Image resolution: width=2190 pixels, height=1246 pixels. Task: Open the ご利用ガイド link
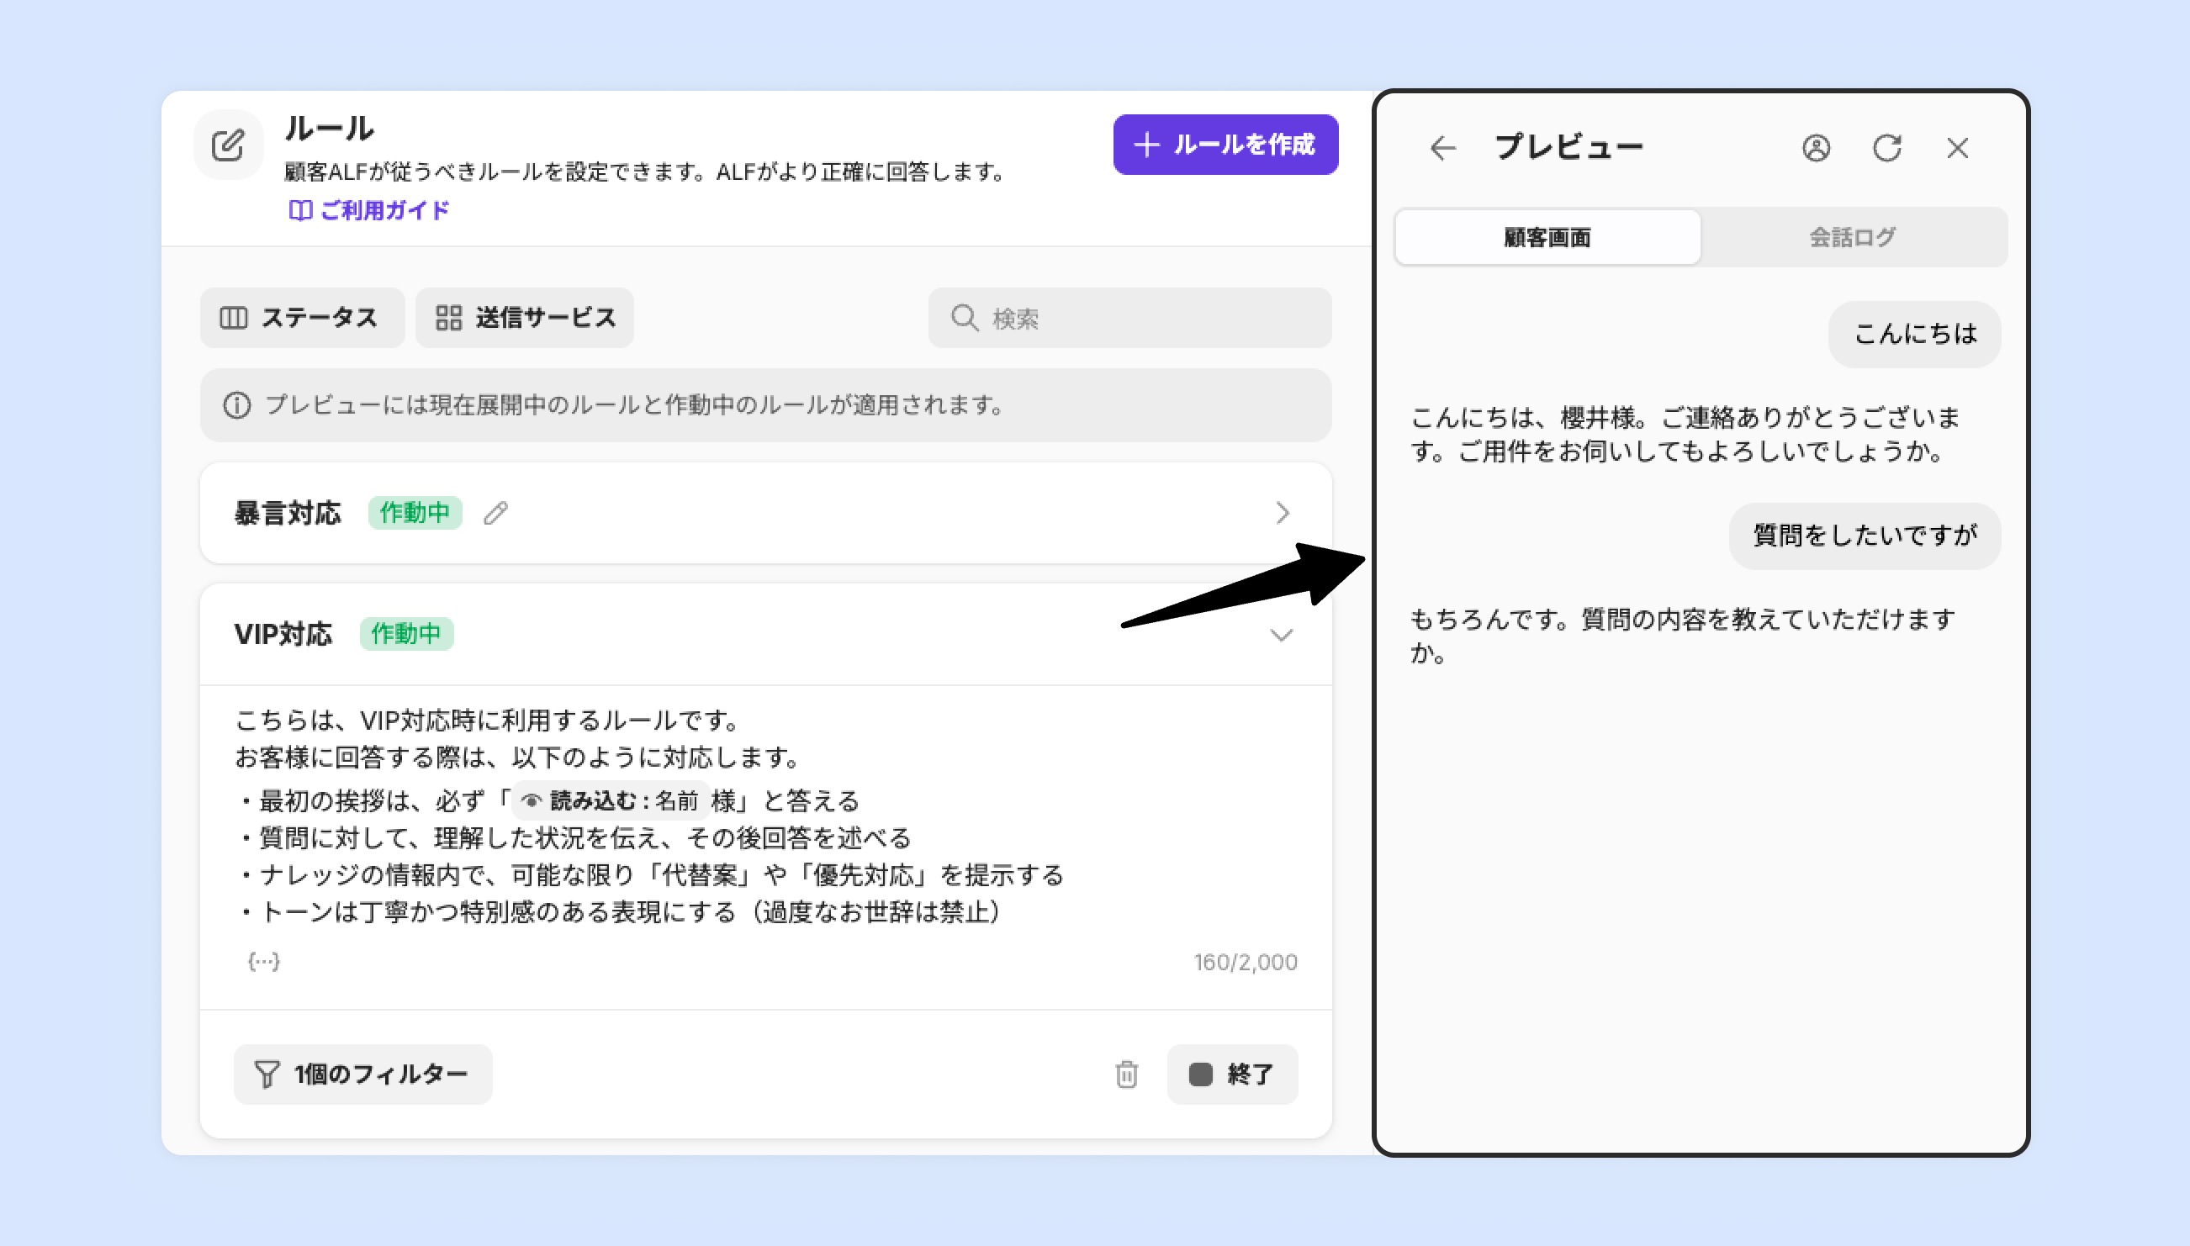pyautogui.click(x=370, y=210)
